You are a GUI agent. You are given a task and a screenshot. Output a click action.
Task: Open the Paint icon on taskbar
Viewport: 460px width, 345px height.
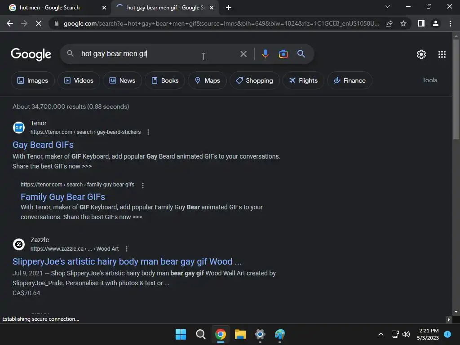pyautogui.click(x=280, y=334)
